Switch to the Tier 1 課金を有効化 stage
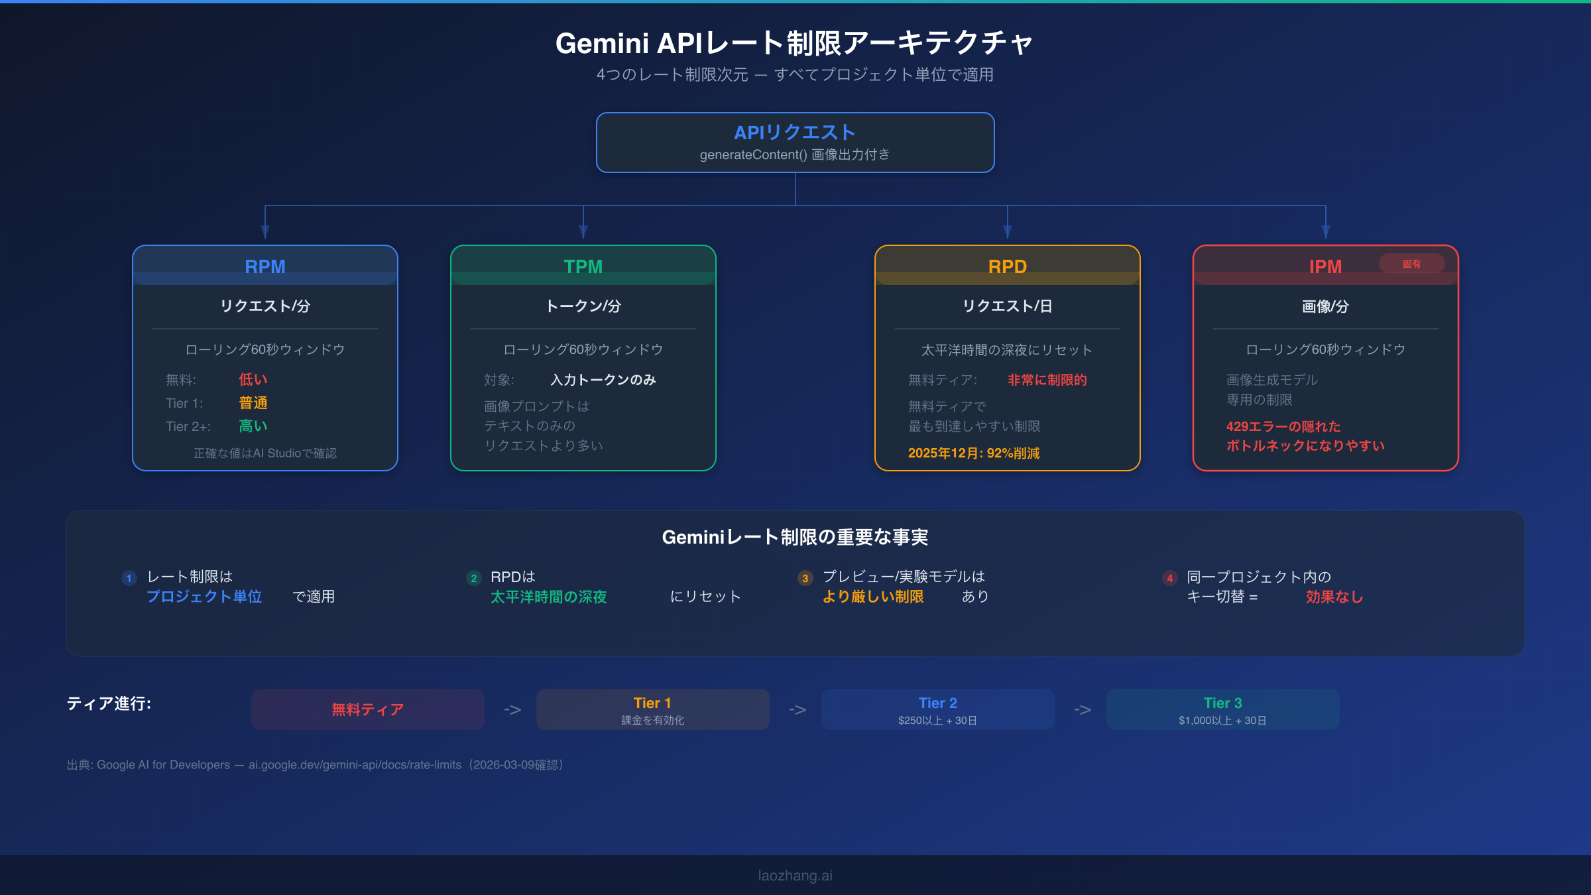The width and height of the screenshot is (1591, 895). (x=652, y=709)
